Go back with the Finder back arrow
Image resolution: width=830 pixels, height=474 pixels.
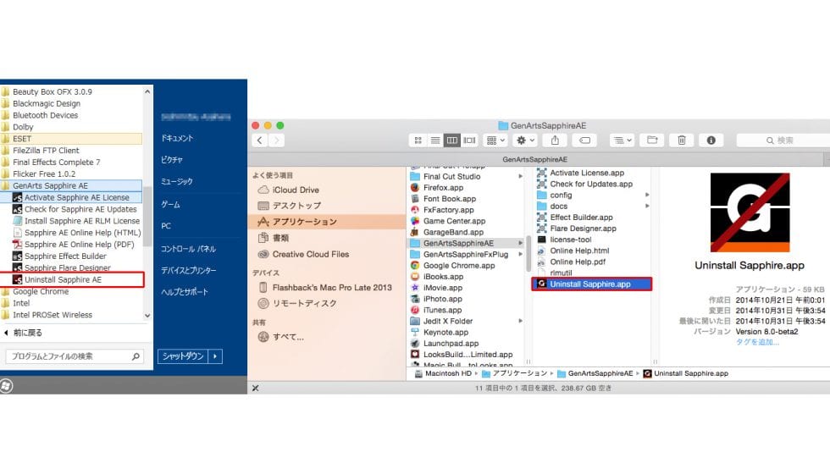point(259,141)
